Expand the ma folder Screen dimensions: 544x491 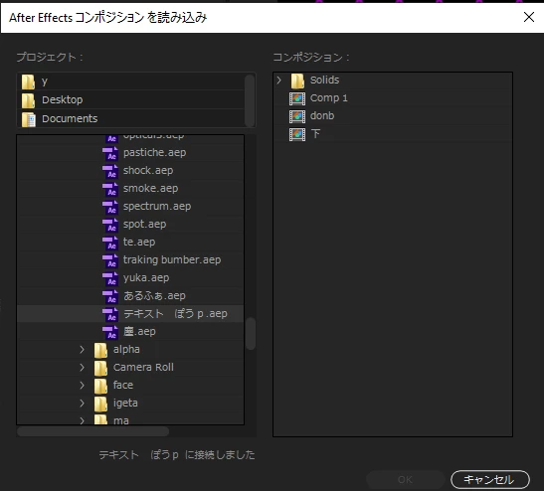(82, 420)
